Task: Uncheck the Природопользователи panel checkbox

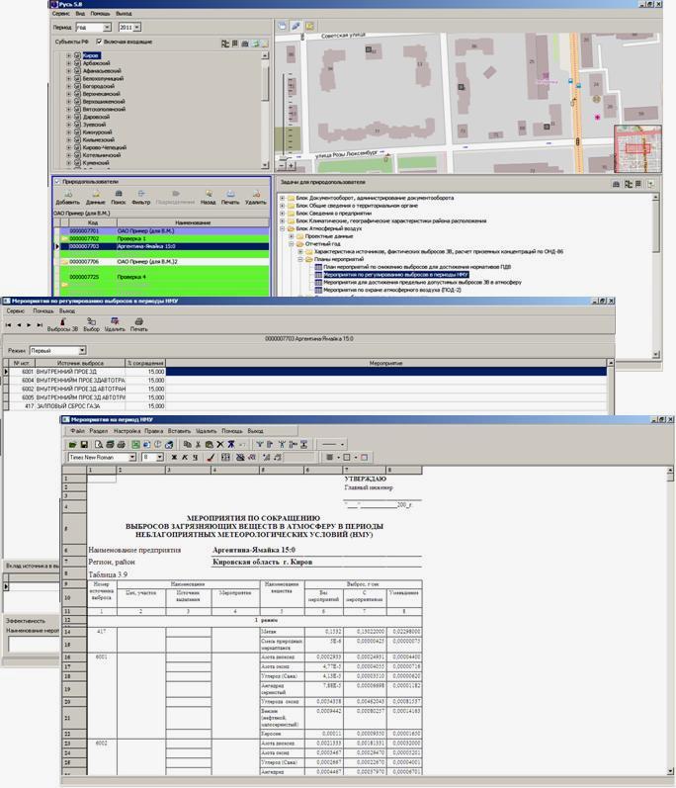Action: pyautogui.click(x=56, y=182)
